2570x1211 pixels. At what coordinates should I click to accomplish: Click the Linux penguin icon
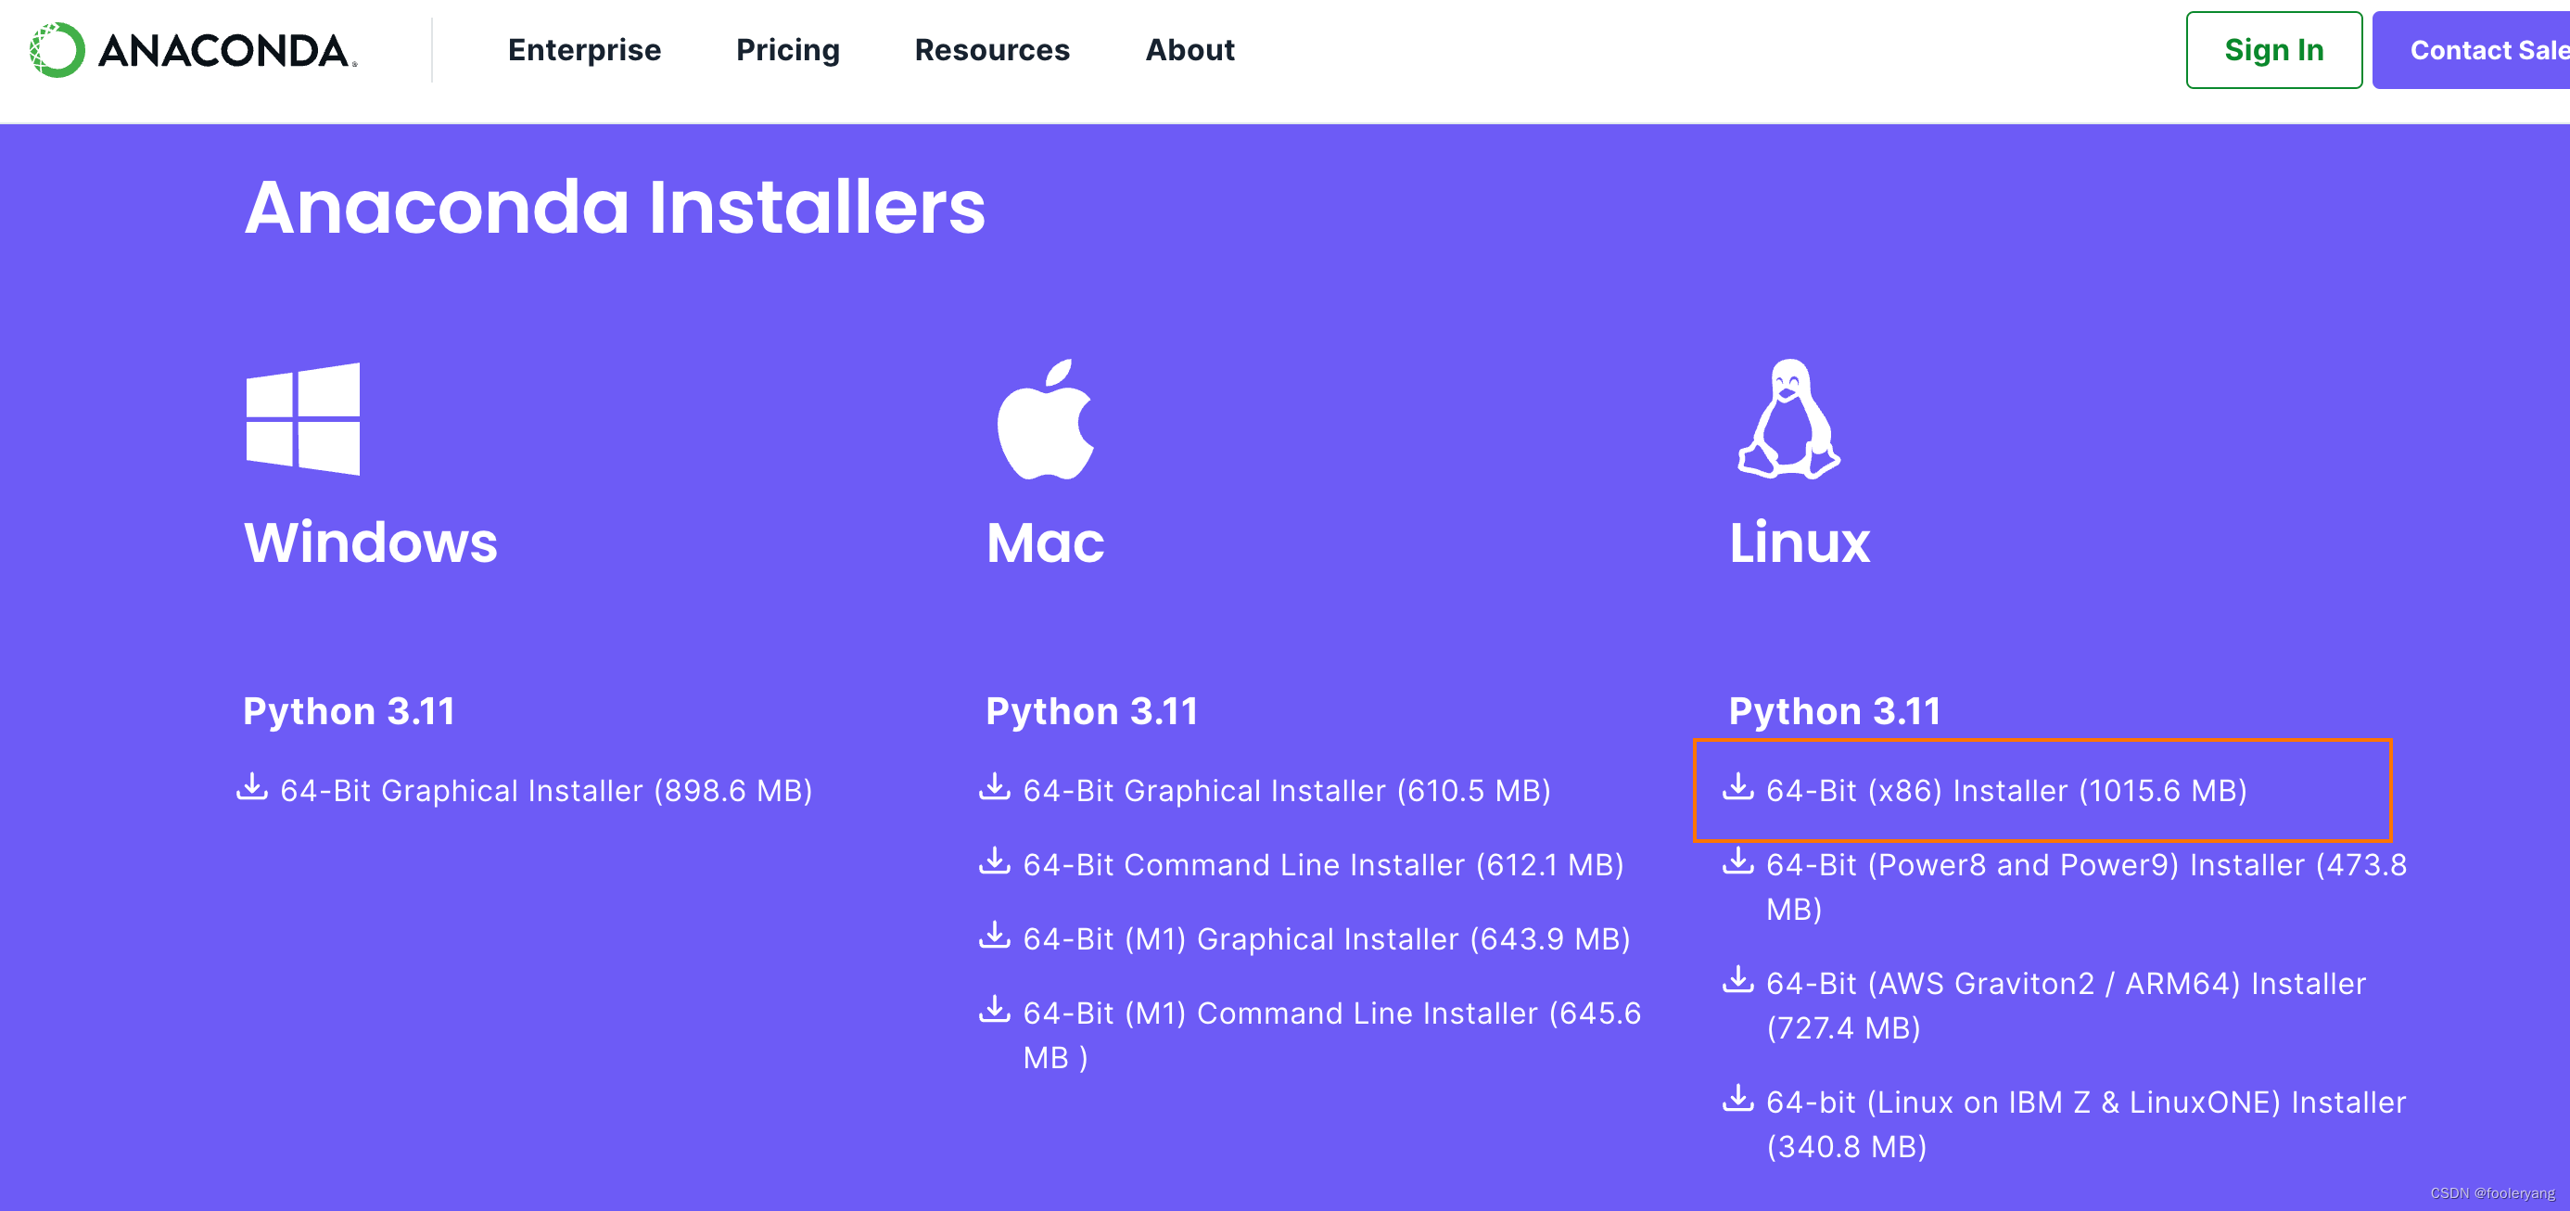pos(1788,419)
